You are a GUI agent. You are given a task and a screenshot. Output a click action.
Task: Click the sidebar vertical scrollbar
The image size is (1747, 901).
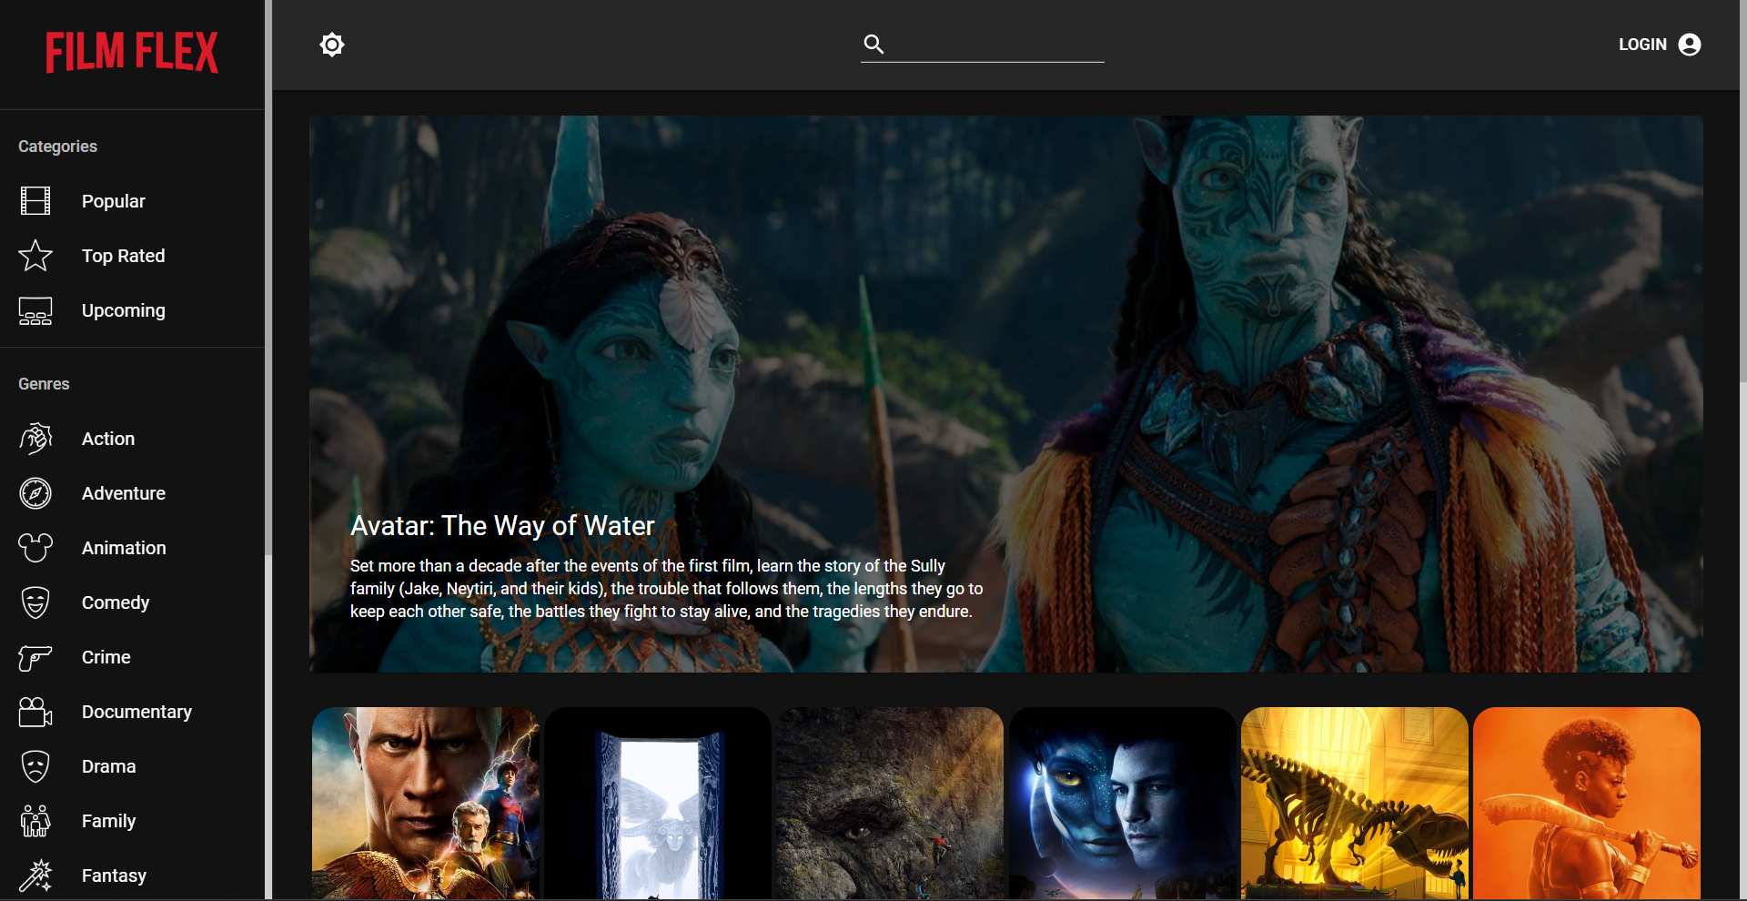pos(268,278)
